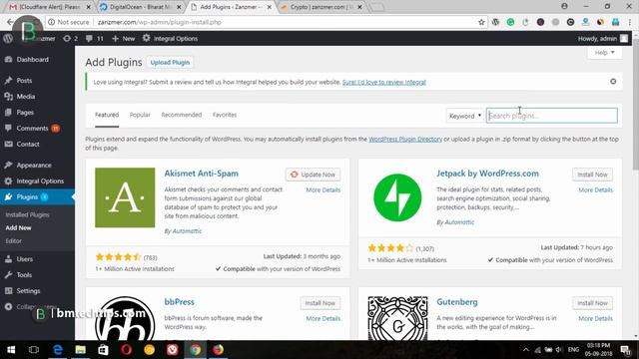Screen dimensions: 639x359
Task: Open the Dashboard menu item
Action: click(33, 60)
